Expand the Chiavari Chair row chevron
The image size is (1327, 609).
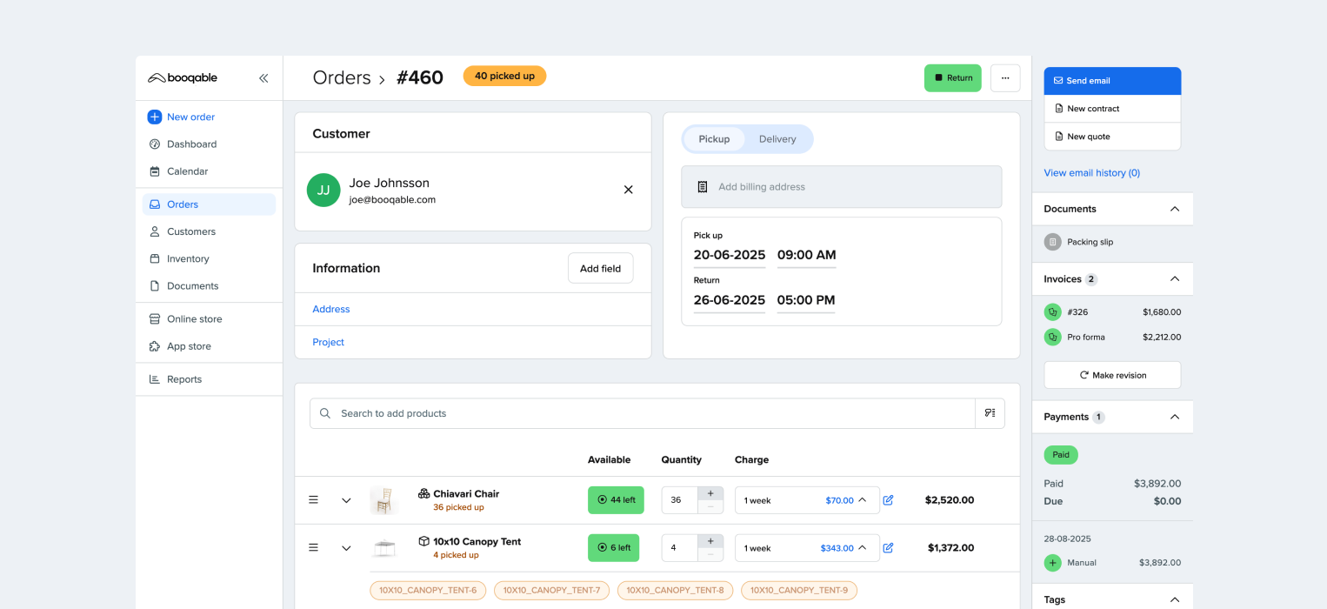tap(346, 500)
